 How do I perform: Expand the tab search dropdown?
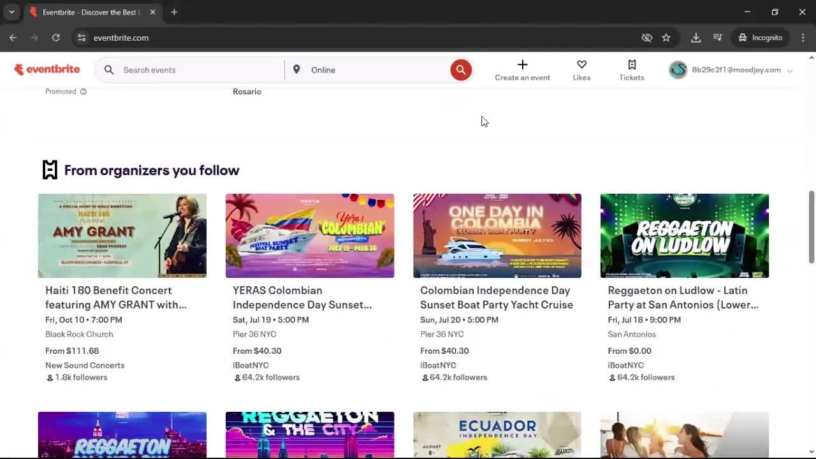11,12
